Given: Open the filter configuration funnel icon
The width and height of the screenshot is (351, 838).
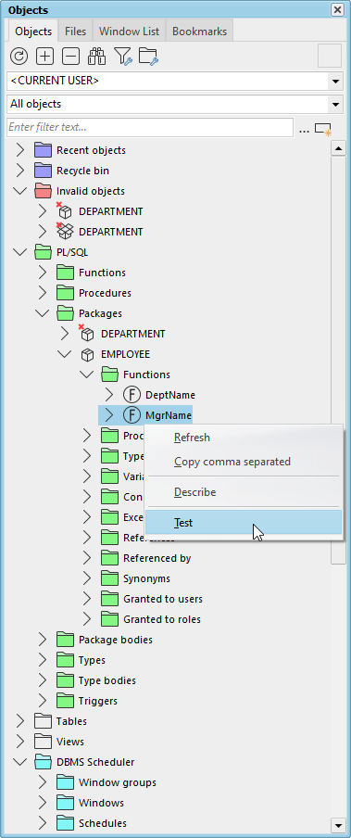Looking at the screenshot, I should [123, 57].
